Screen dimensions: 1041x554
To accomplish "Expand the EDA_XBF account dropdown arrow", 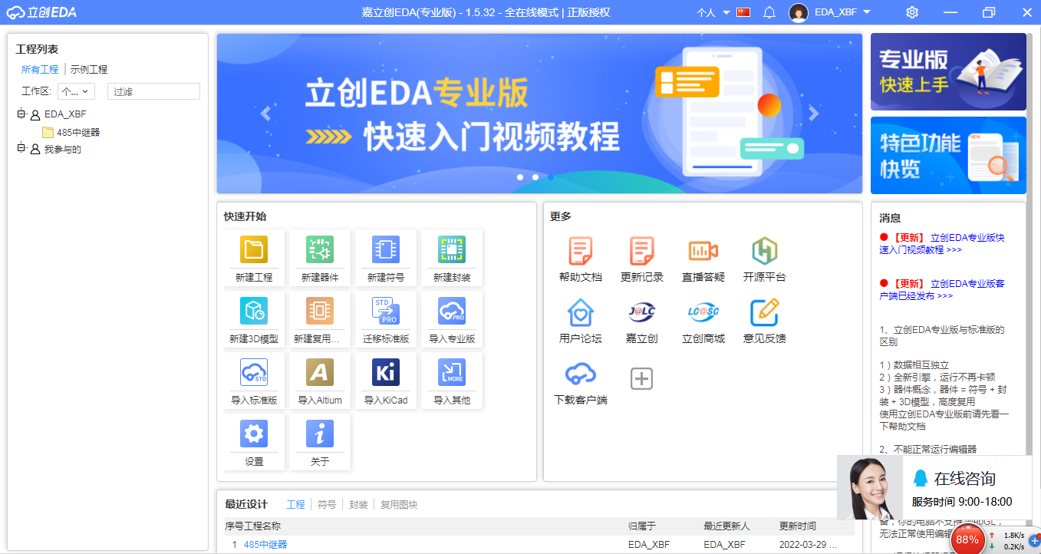I will click(x=867, y=12).
